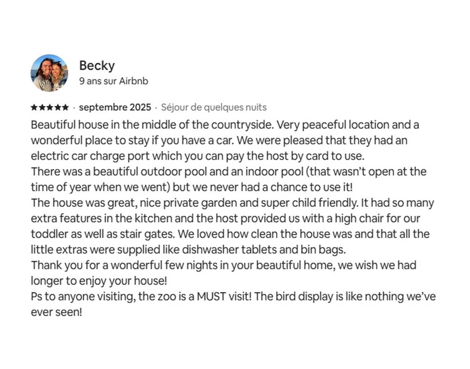Click Becky's profile photo
This screenshot has height=369, width=470.
[x=49, y=73]
